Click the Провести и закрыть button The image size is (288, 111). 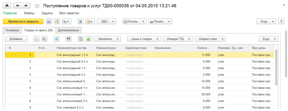point(23,21)
